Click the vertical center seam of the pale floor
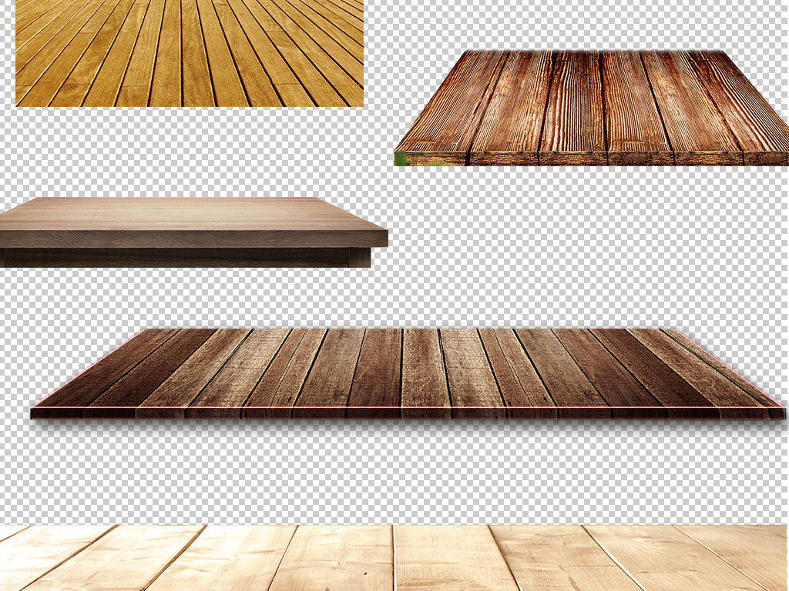This screenshot has height=591, width=789. tap(394, 558)
